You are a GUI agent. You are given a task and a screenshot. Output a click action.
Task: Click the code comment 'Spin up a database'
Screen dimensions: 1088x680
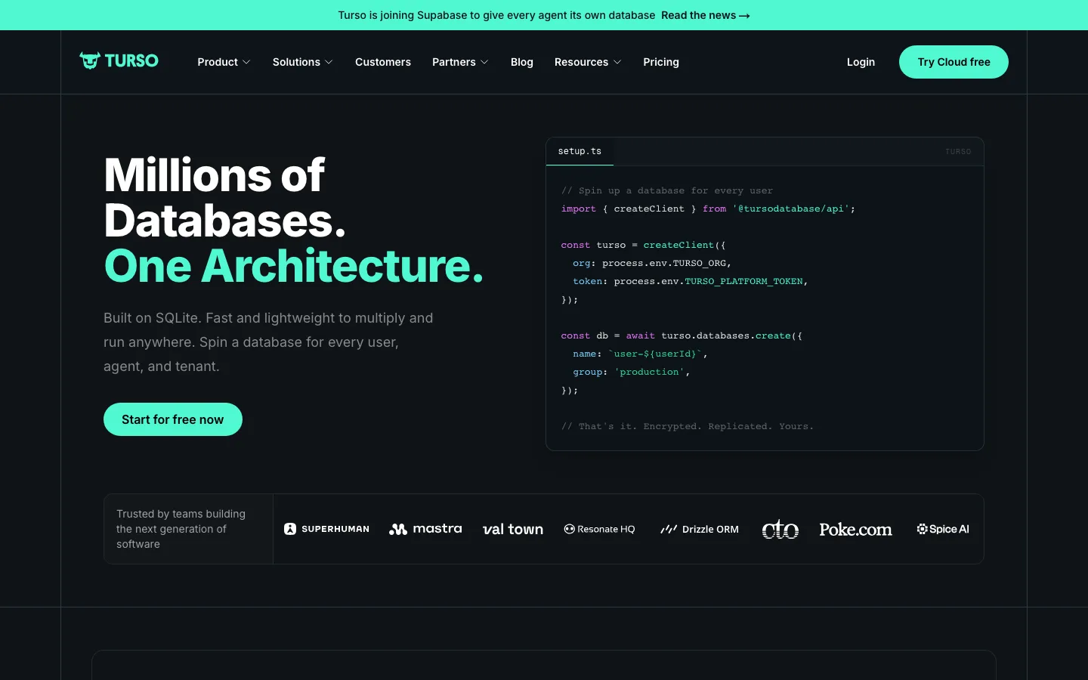[x=667, y=190]
